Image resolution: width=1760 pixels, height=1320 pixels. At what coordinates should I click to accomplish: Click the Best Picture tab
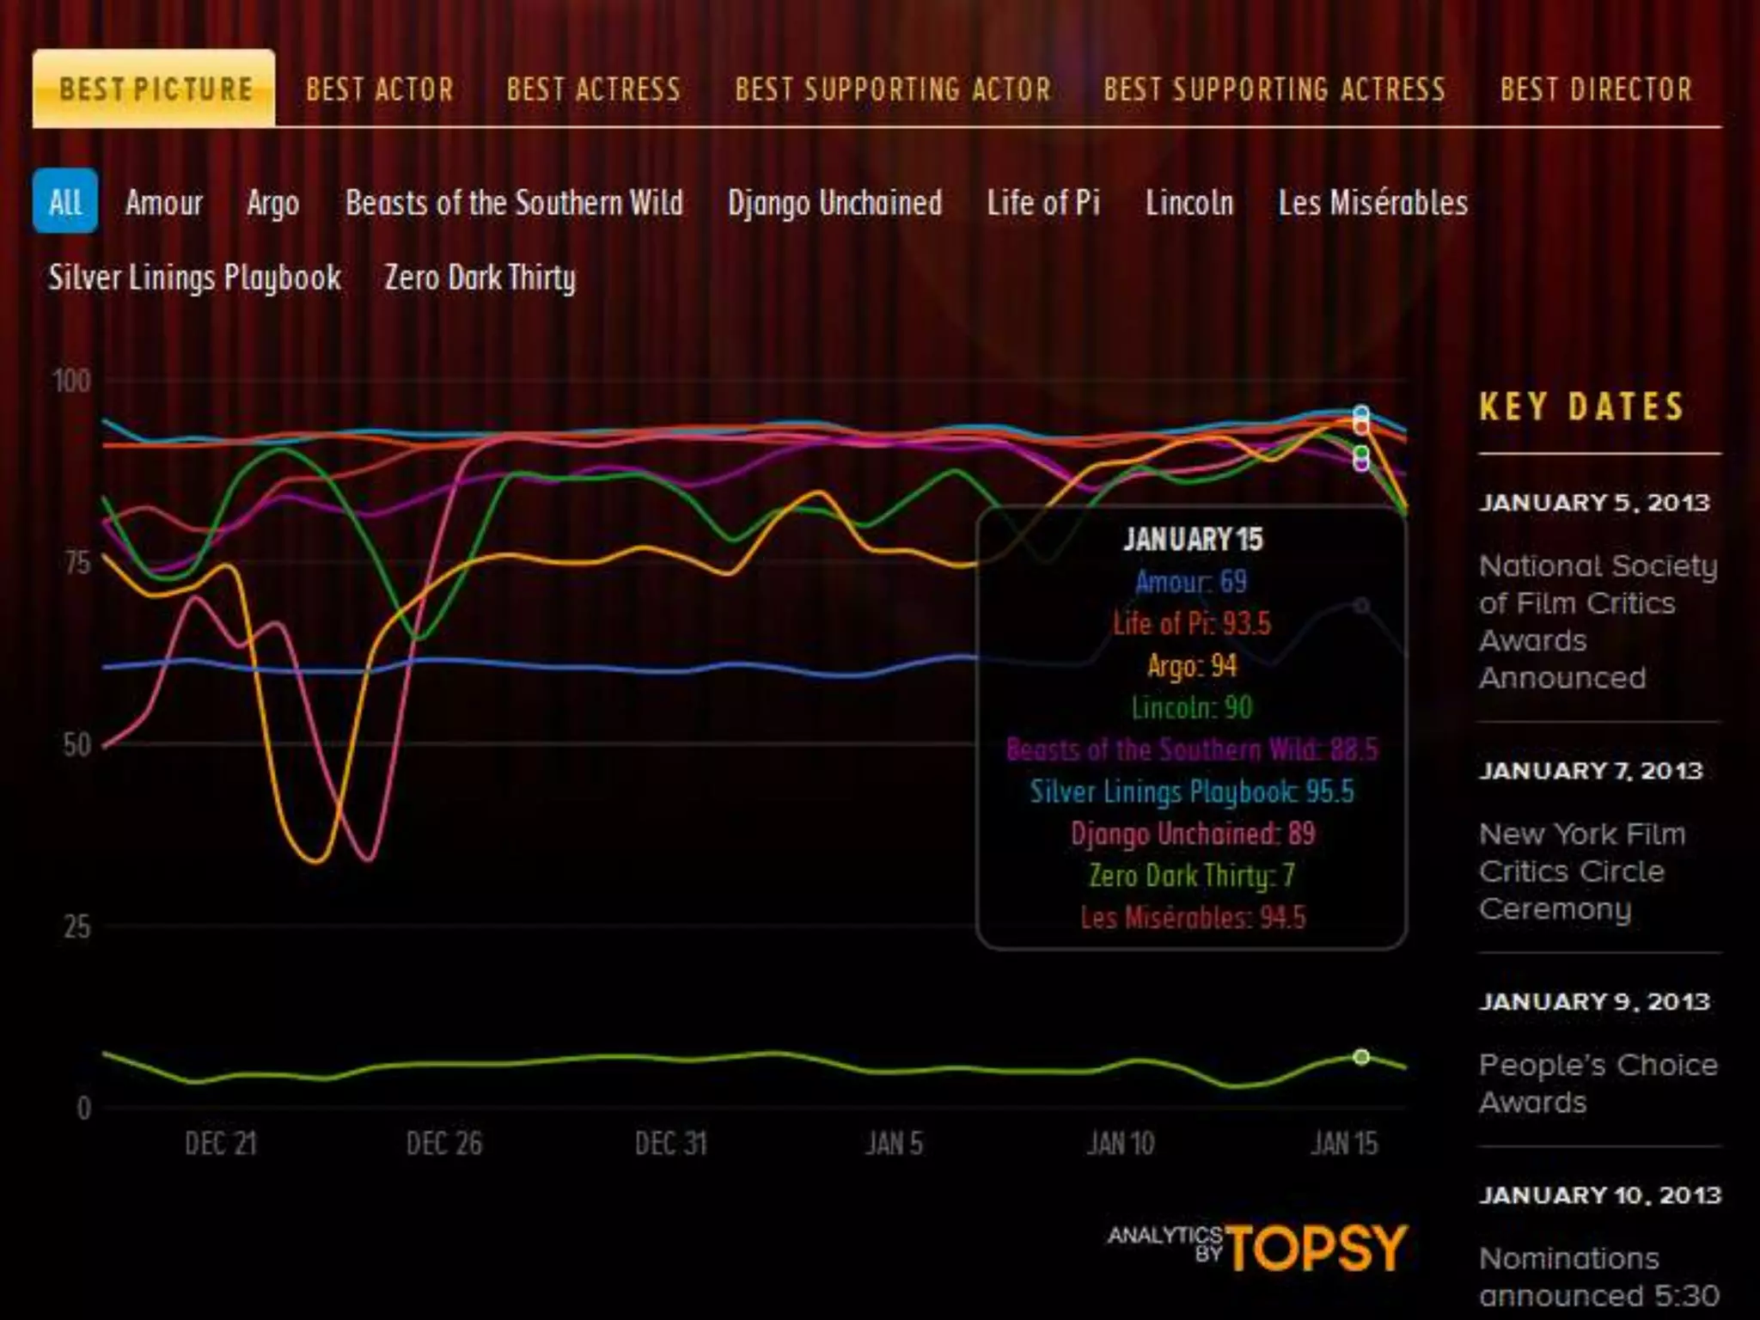coord(155,89)
